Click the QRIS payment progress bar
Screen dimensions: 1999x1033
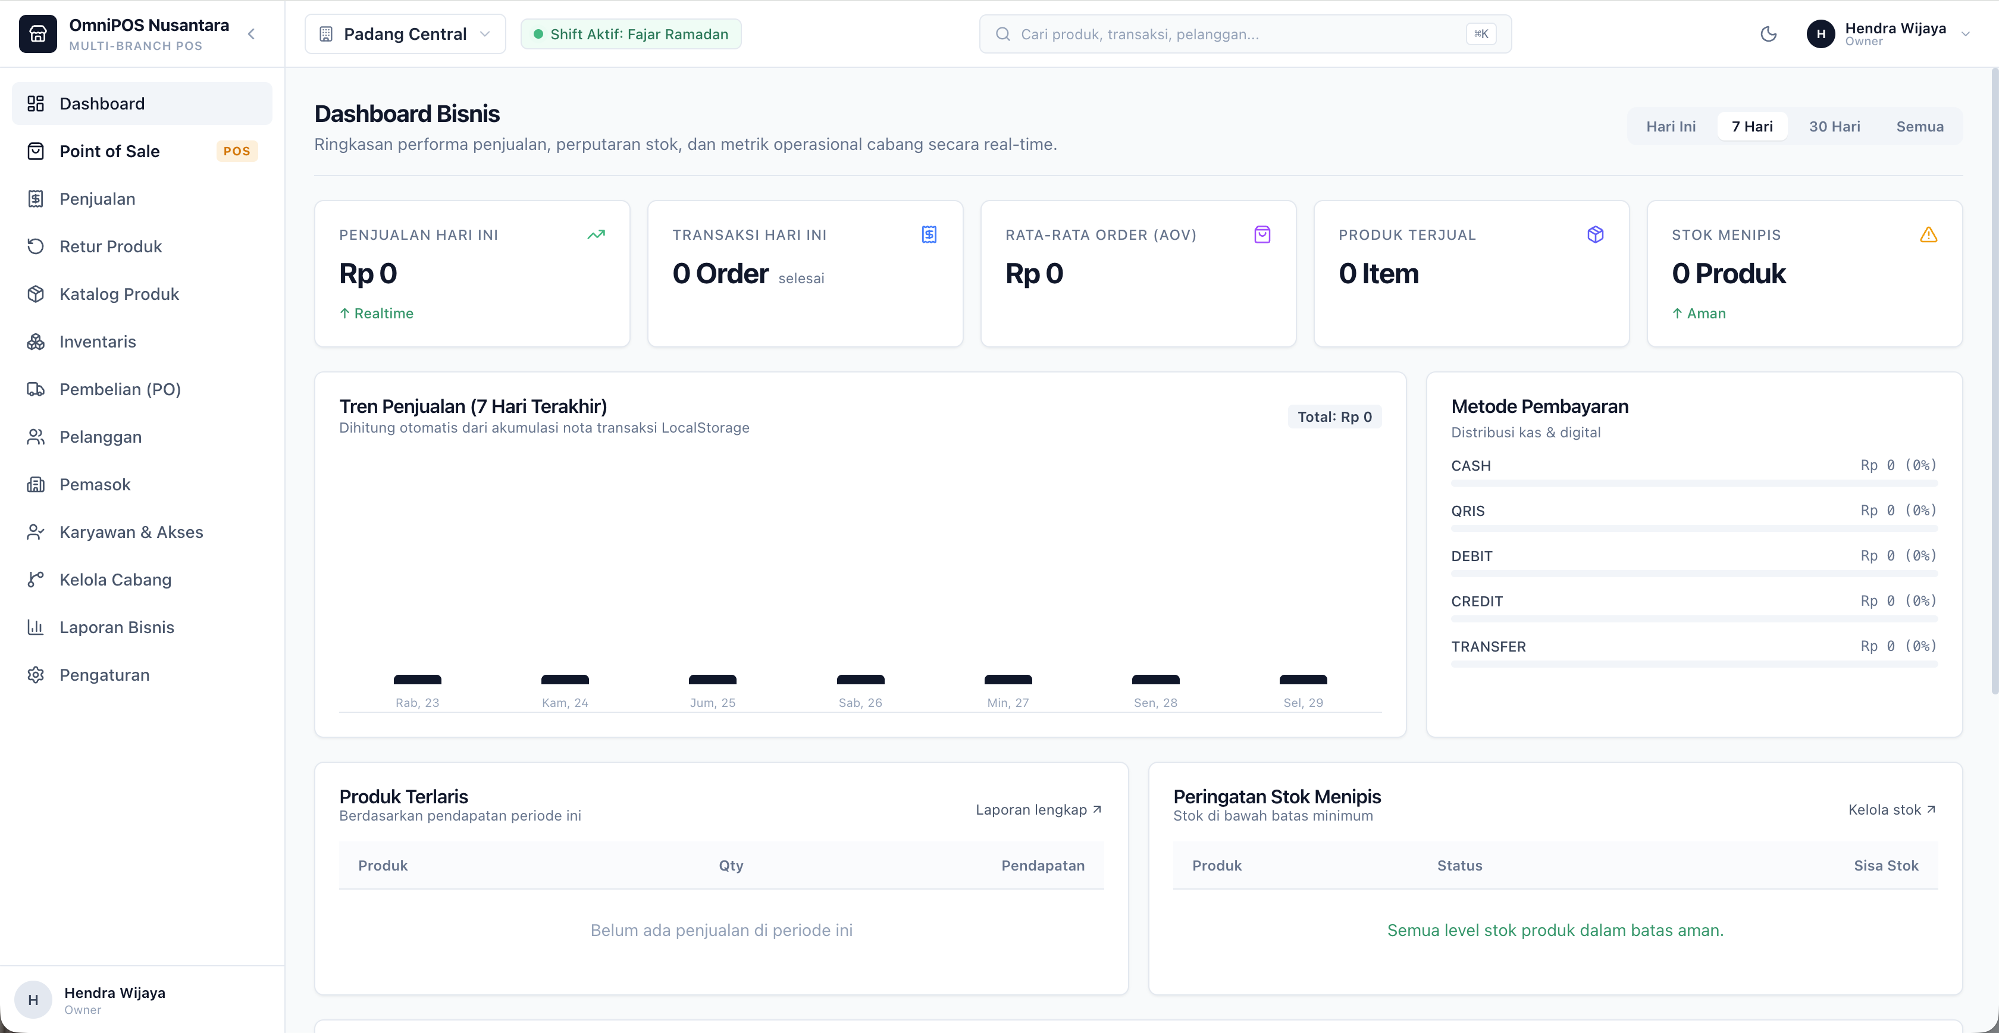click(1694, 528)
